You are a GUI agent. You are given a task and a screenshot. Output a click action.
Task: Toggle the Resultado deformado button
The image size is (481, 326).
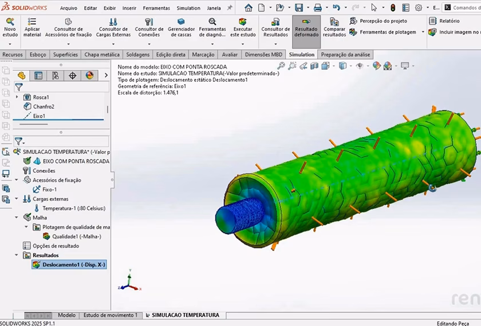(x=306, y=27)
